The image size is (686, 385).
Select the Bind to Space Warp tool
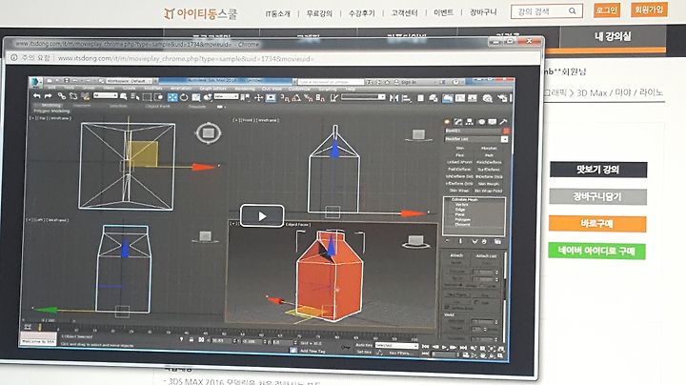click(86, 96)
